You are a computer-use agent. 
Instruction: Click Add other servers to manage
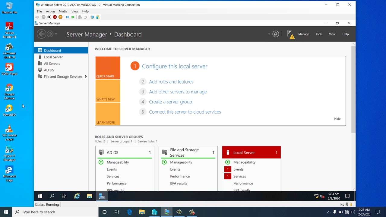point(178,92)
